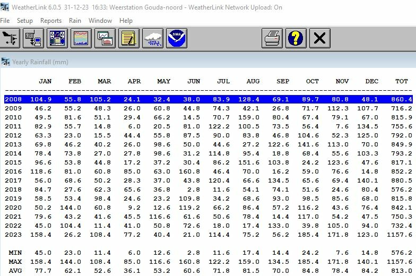Open the NOAA reports icon
Viewport: 416px width, 276px height.
(176, 38)
